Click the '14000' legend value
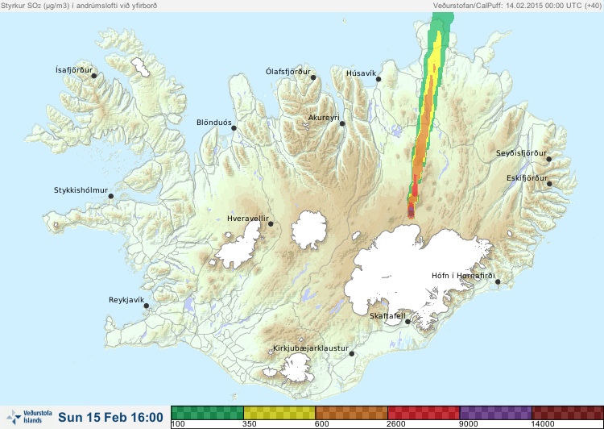This screenshot has width=604, height=429. pos(543,424)
